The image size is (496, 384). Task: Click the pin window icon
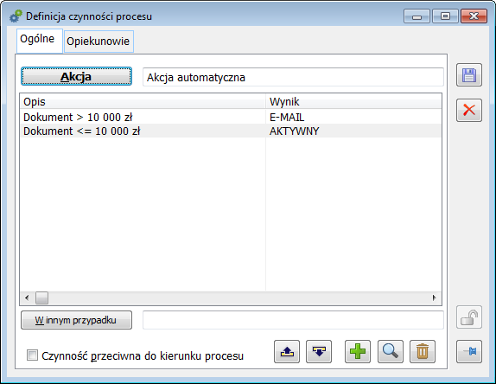click(469, 351)
